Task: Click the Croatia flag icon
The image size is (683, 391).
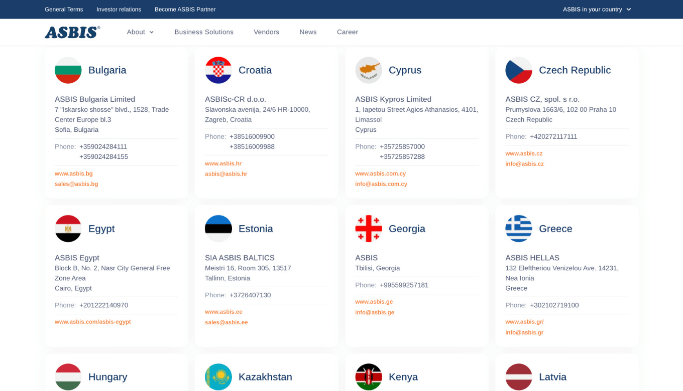Action: tap(218, 70)
